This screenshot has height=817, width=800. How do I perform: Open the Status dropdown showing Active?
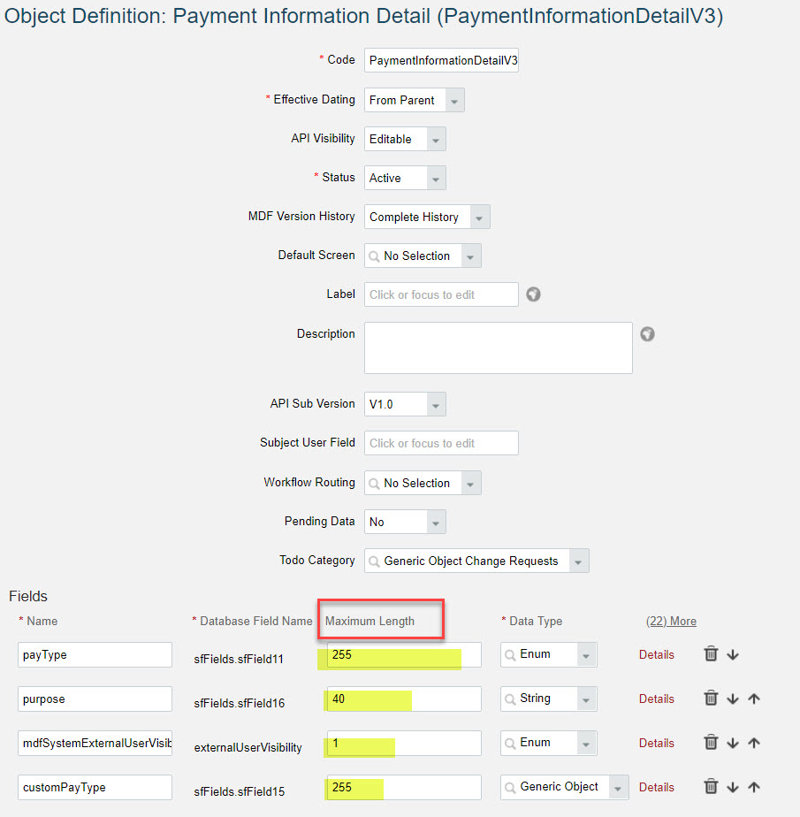[436, 179]
